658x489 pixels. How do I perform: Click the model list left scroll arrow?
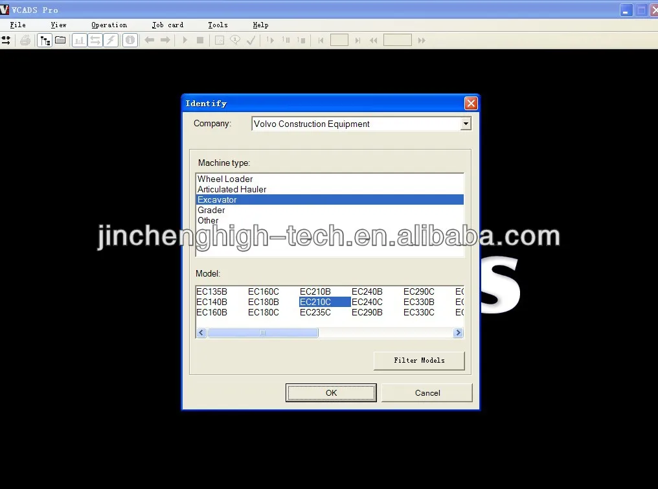coord(201,333)
